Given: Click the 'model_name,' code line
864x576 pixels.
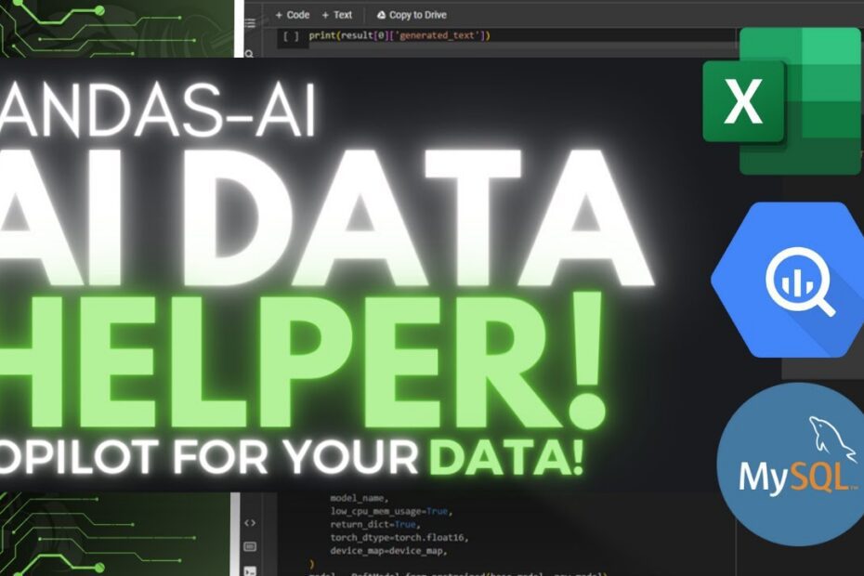Looking at the screenshot, I should click(360, 498).
